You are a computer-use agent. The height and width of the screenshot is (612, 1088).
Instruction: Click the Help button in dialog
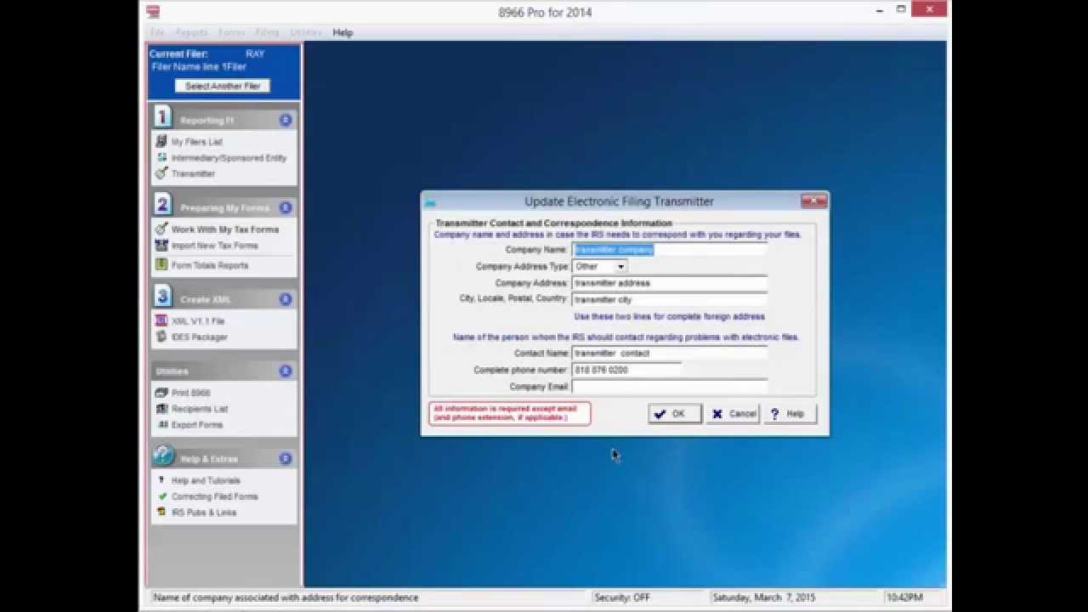(790, 414)
